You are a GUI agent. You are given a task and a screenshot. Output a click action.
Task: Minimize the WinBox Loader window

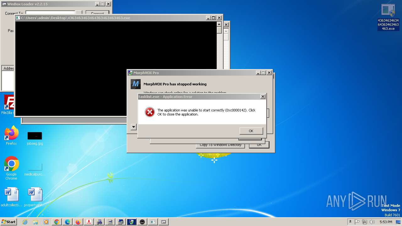pyautogui.click(x=98, y=4)
